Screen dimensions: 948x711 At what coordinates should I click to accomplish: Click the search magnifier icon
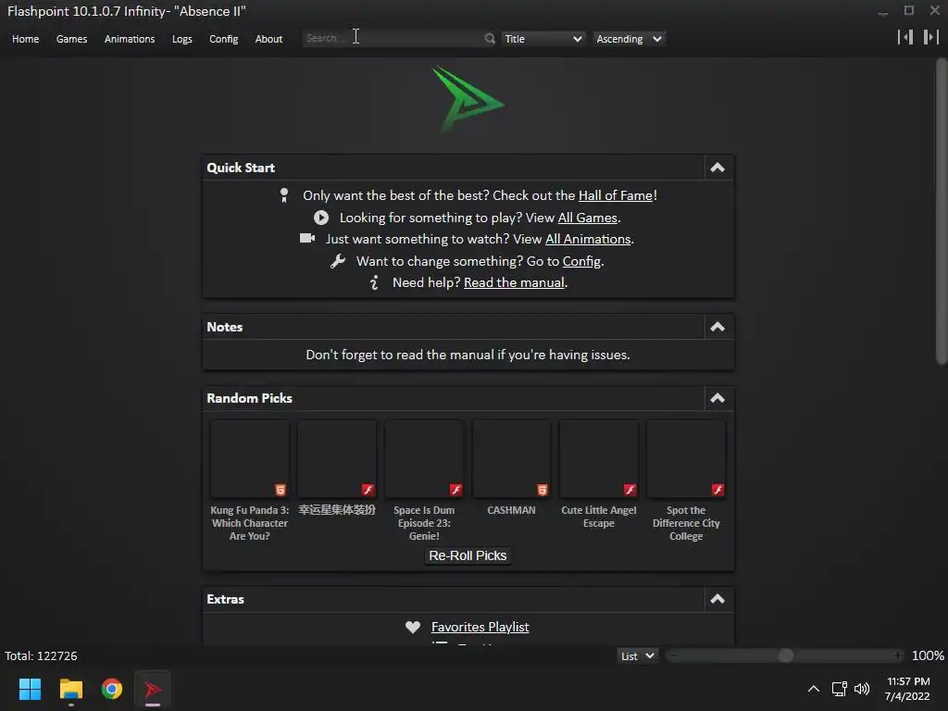(x=490, y=39)
